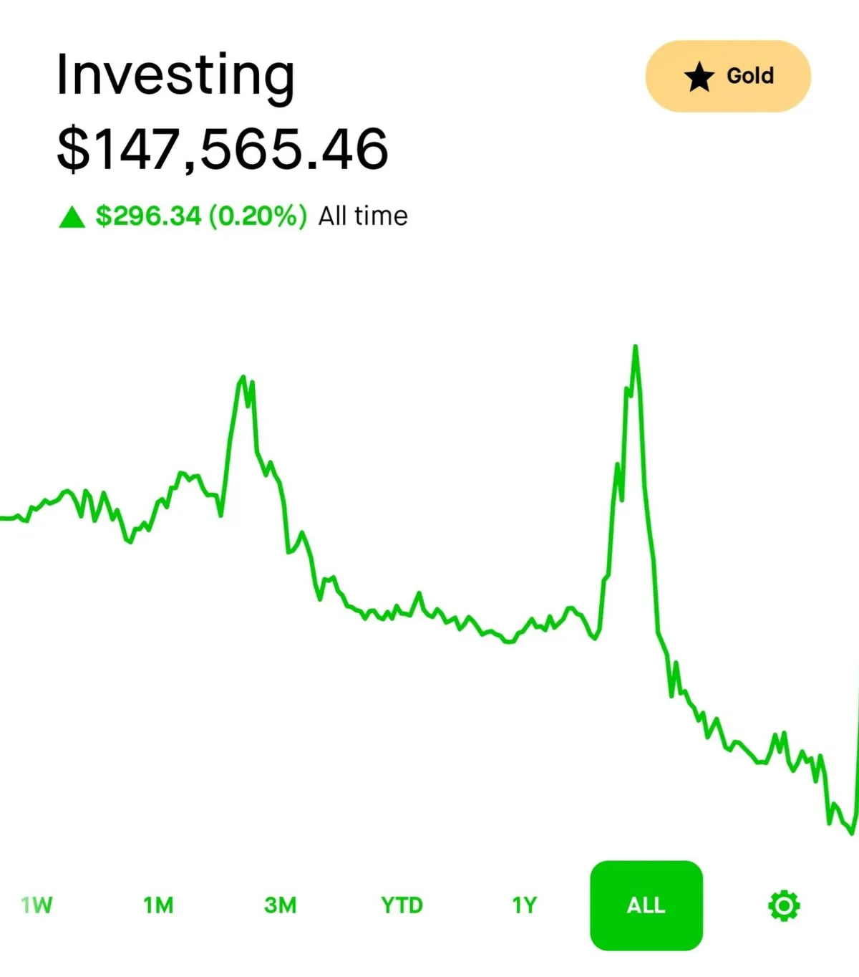
Task: Show the 3M chart range
Action: [x=280, y=905]
